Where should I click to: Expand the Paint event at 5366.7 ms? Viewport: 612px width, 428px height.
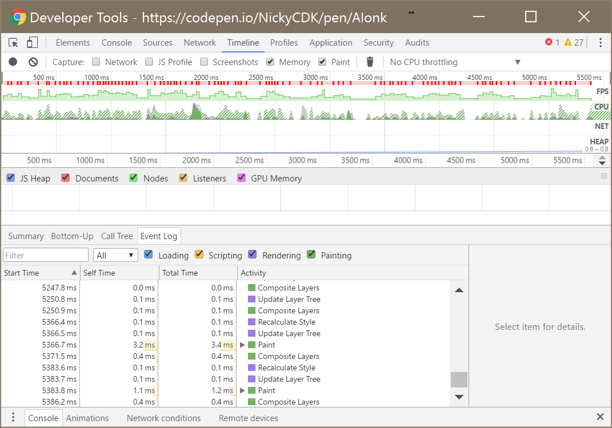coord(242,345)
